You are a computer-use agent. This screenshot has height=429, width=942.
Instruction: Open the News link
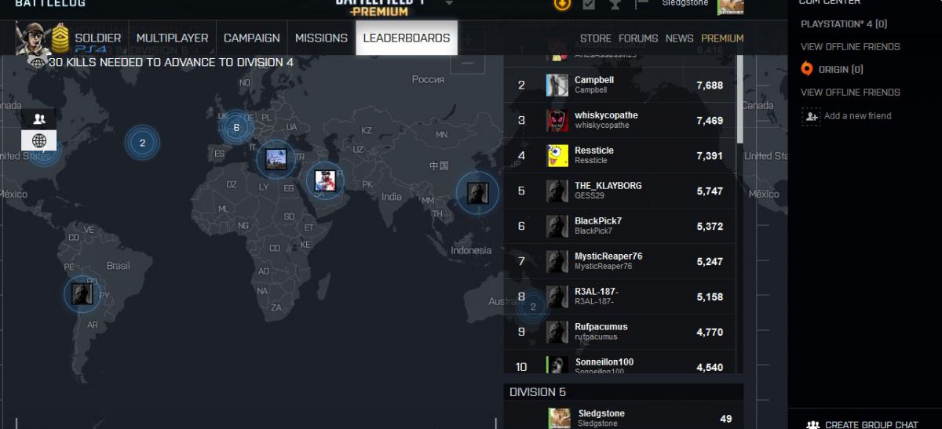click(680, 38)
